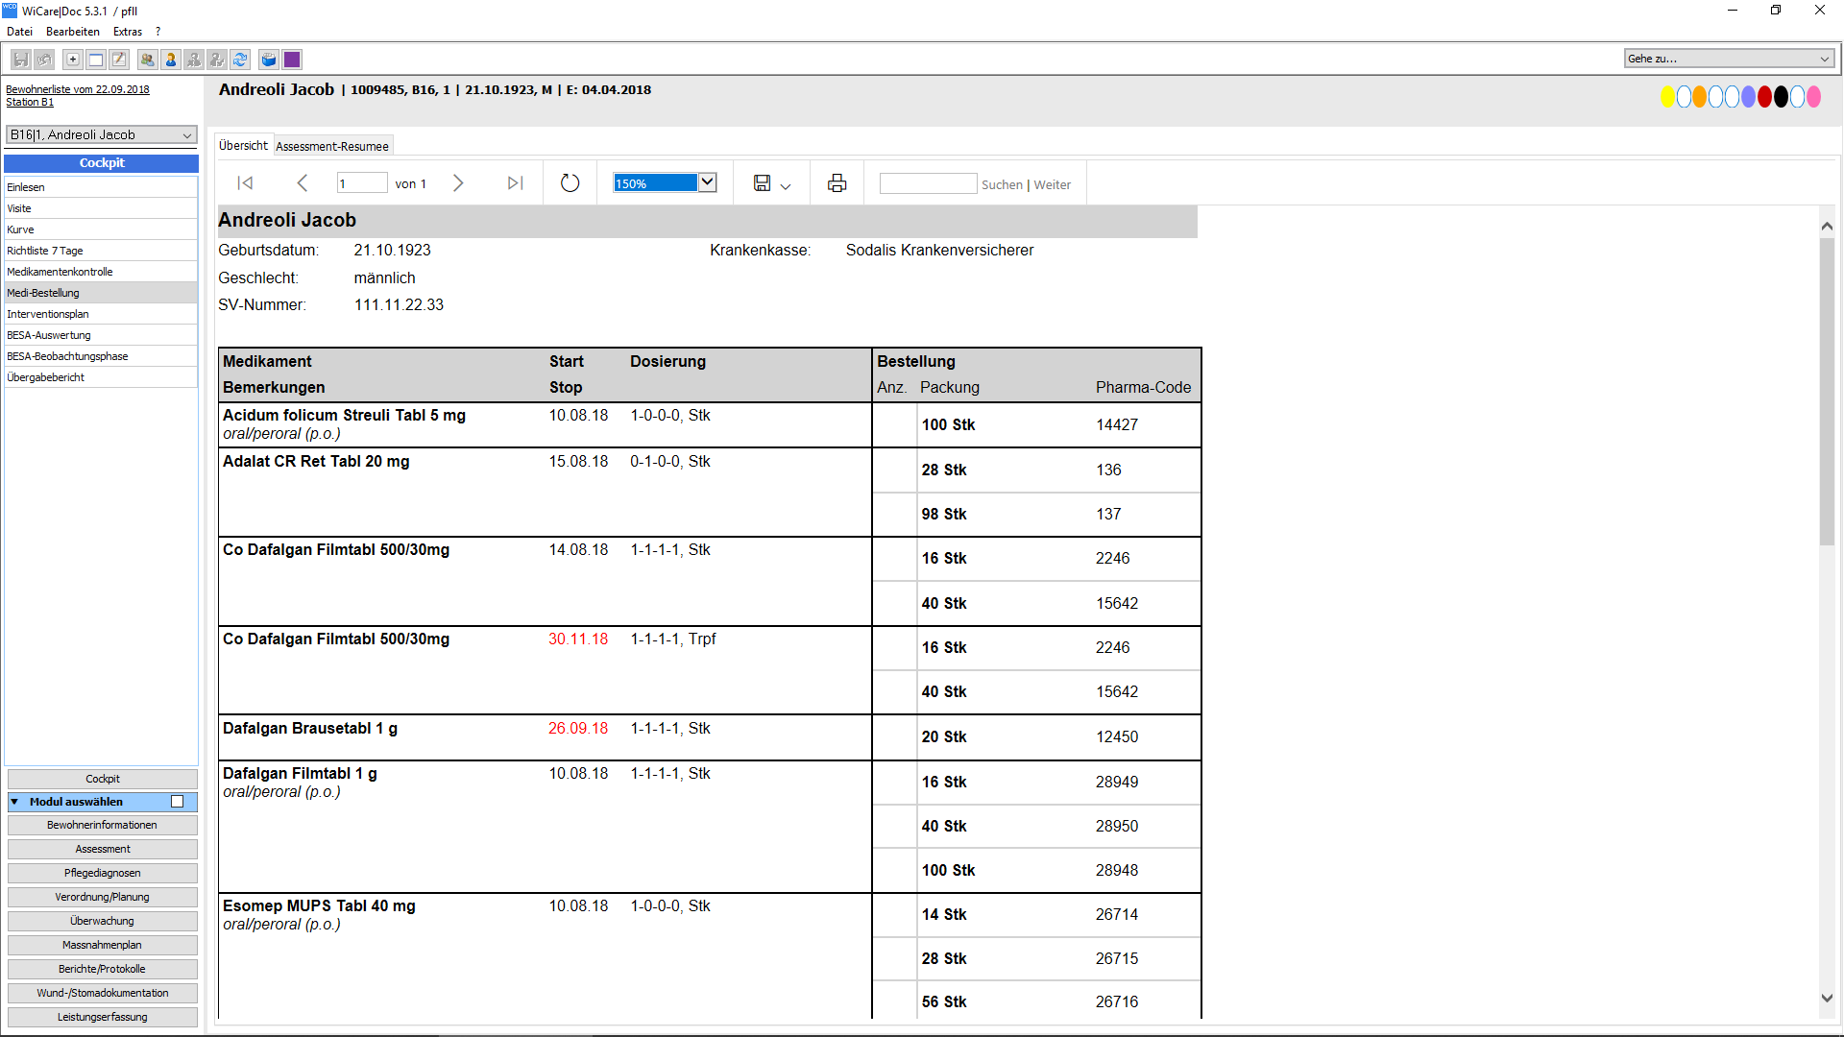This screenshot has height=1037, width=1844.
Task: Open Bewohnerliste vom 22.09.2018 link
Action: [x=78, y=89]
